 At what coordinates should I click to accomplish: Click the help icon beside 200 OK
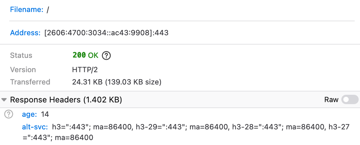[106, 56]
